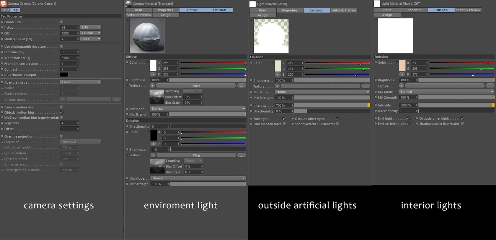The width and height of the screenshot is (496, 240).
Task: Click the Light Material bulb header icon
Action: [x=252, y=4]
